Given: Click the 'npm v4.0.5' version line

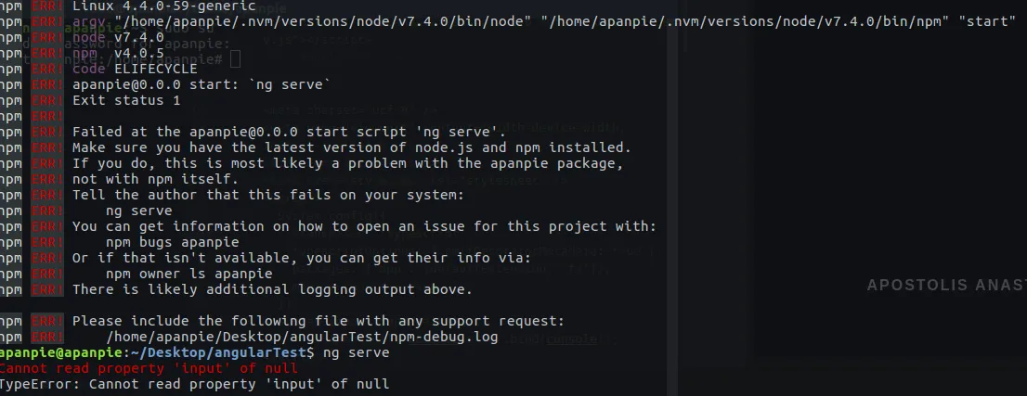Looking at the screenshot, I should [x=118, y=53].
